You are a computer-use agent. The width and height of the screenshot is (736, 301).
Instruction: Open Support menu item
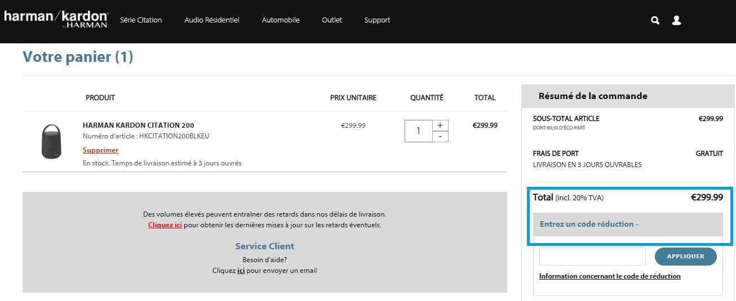coord(377,20)
